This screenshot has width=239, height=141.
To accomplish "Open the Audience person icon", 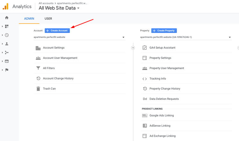I will click(7, 44).
